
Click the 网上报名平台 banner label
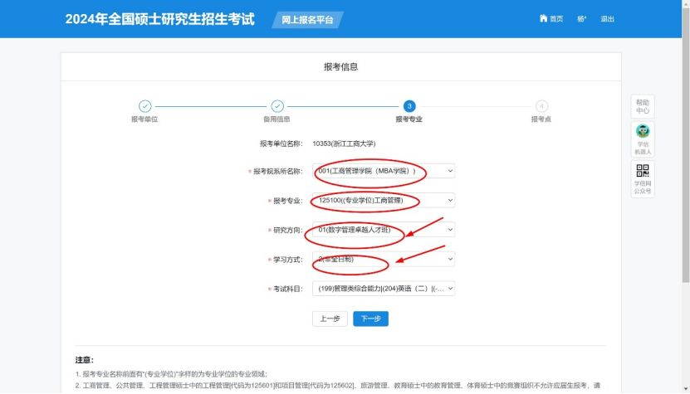pyautogui.click(x=307, y=20)
